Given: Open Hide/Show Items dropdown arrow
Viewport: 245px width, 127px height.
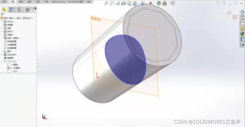Looking at the screenshot, I should point(155,3).
